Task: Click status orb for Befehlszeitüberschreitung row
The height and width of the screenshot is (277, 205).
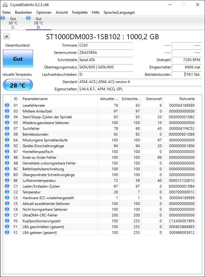Action: tap(7, 169)
